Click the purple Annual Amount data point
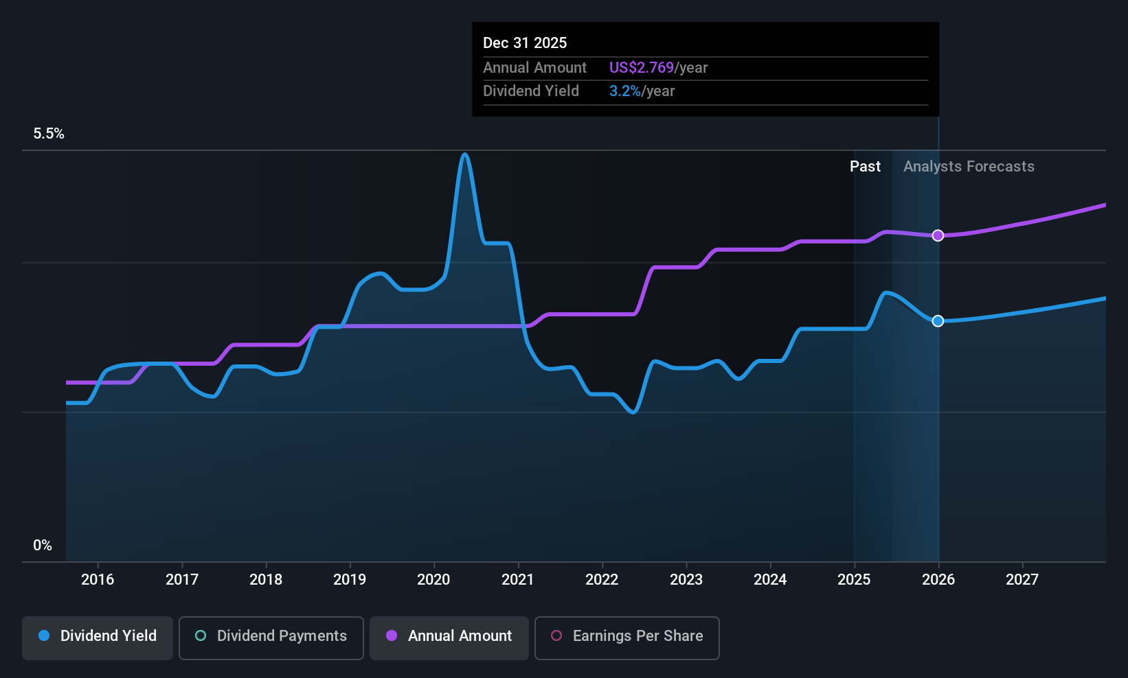The height and width of the screenshot is (678, 1128). click(x=938, y=235)
